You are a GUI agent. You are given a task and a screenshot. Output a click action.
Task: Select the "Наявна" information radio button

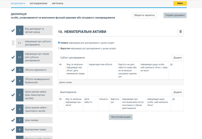59,43
